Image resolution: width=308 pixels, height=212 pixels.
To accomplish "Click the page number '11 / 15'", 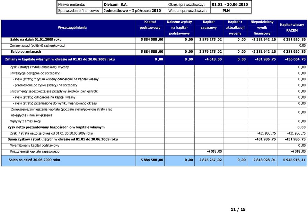I will (x=238, y=209).
